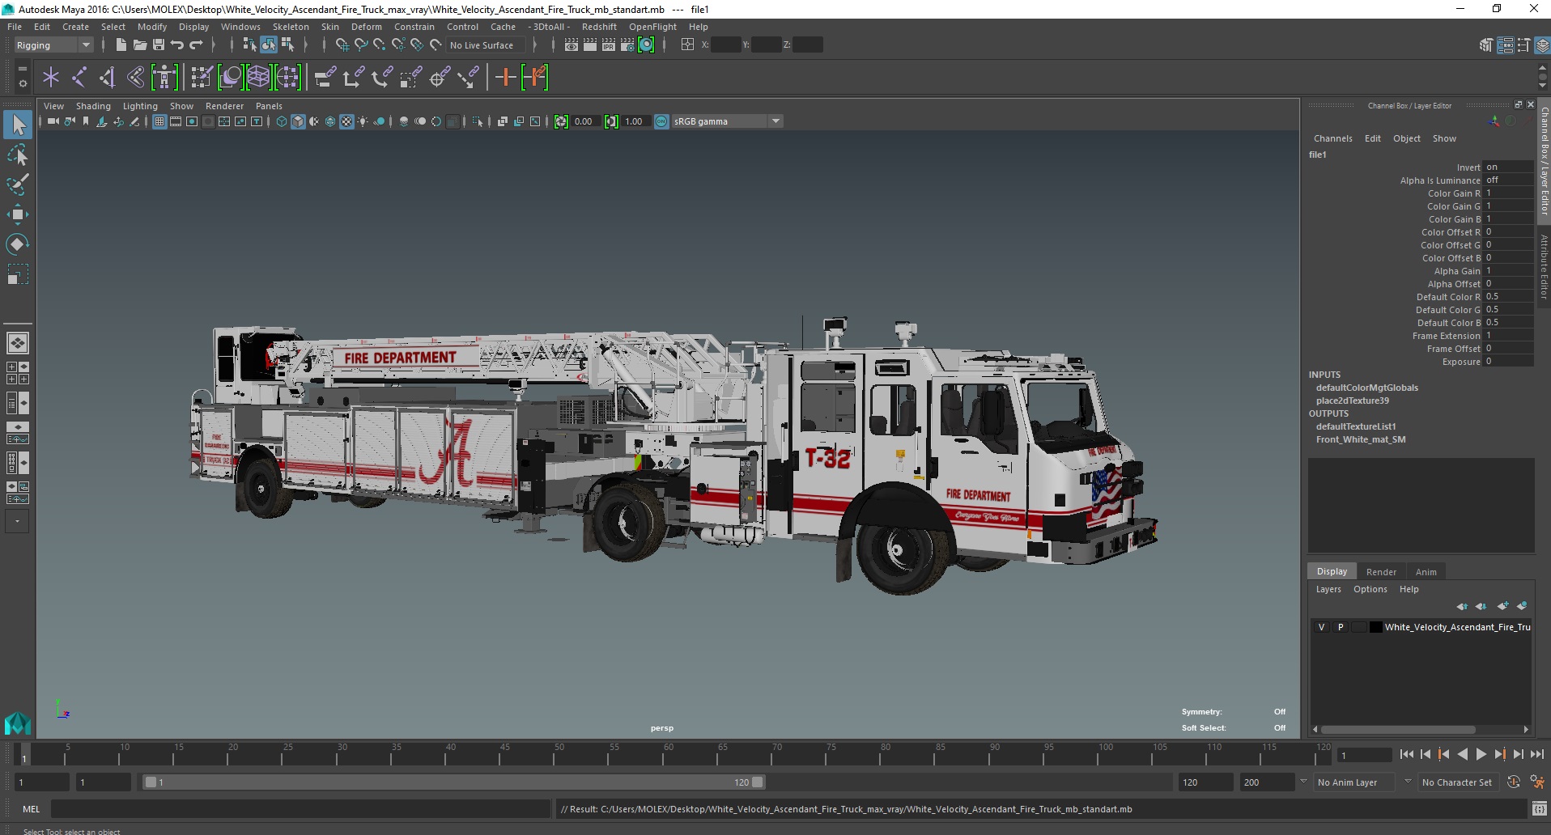Click the New Scene icon
The width and height of the screenshot is (1551, 835).
tap(121, 45)
